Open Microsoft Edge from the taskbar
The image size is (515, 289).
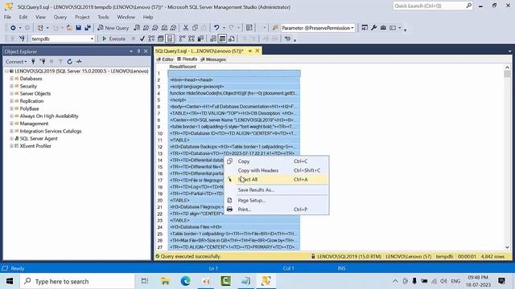coord(186,281)
